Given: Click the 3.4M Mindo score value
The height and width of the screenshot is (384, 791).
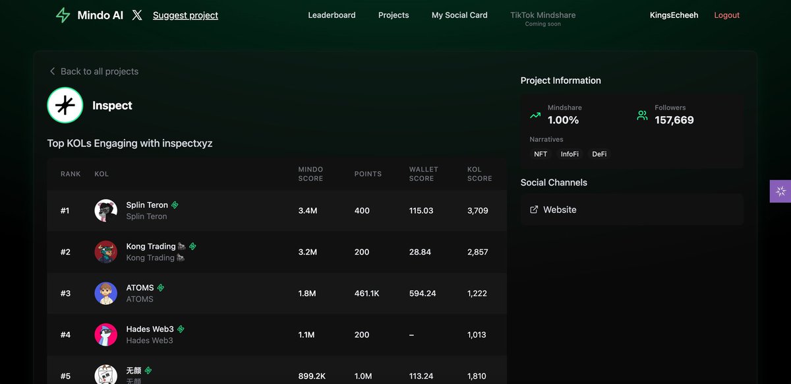Looking at the screenshot, I should (x=307, y=211).
